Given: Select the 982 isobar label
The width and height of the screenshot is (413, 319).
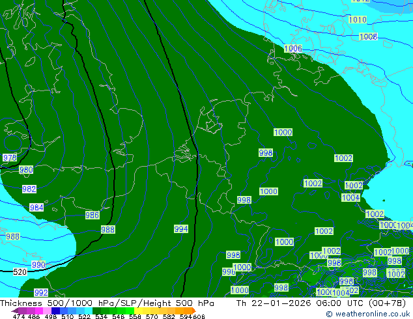Looking at the screenshot, I should click(x=29, y=189).
